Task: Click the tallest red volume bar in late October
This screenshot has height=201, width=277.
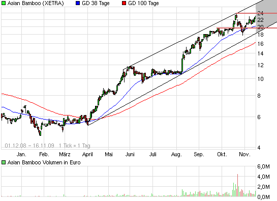Action: pos(237,185)
